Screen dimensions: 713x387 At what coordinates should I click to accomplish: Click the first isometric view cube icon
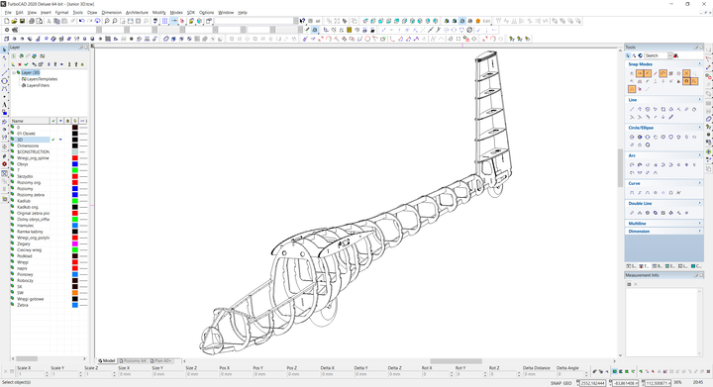point(365,21)
